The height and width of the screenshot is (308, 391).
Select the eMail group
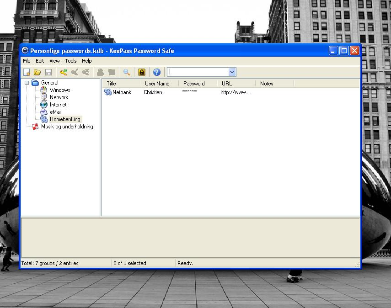click(55, 112)
